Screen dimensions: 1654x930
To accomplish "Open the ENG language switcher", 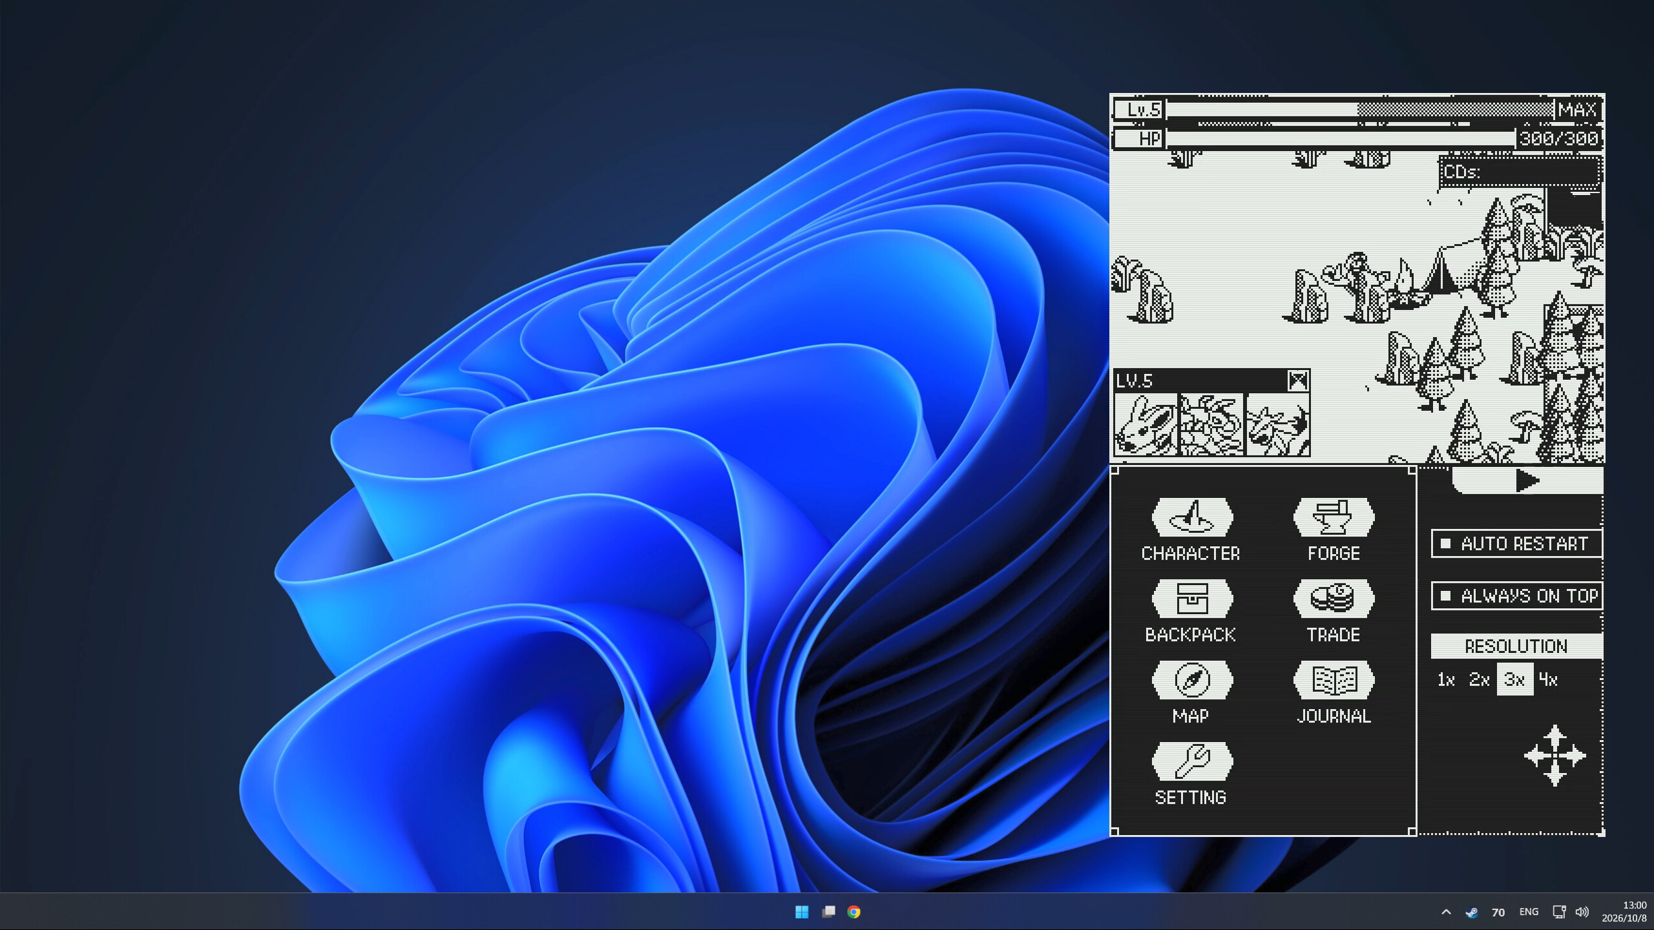I will [x=1529, y=912].
